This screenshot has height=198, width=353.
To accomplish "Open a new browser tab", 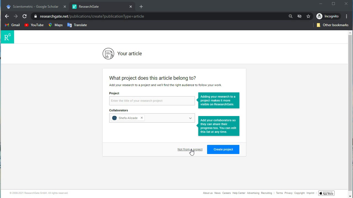I will 141,7.
